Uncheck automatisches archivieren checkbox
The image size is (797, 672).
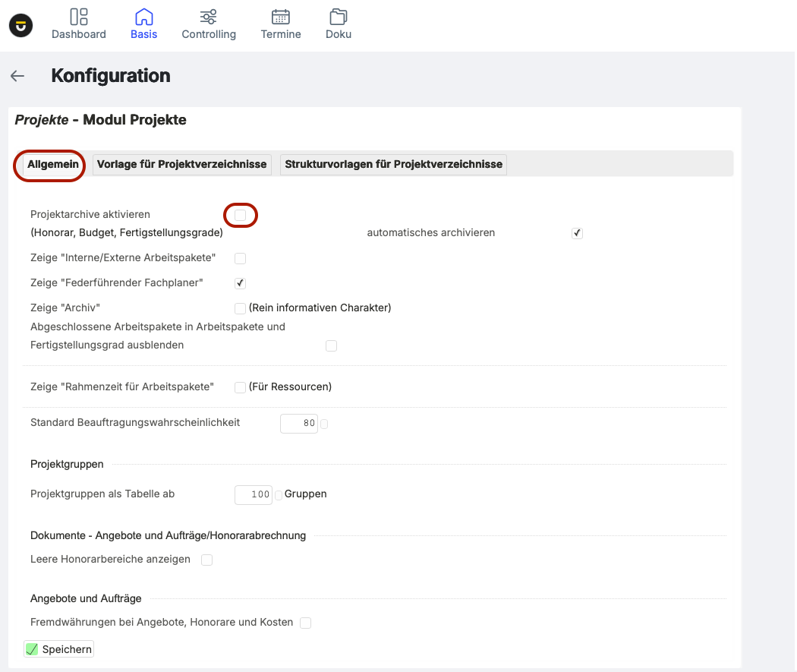pos(578,233)
